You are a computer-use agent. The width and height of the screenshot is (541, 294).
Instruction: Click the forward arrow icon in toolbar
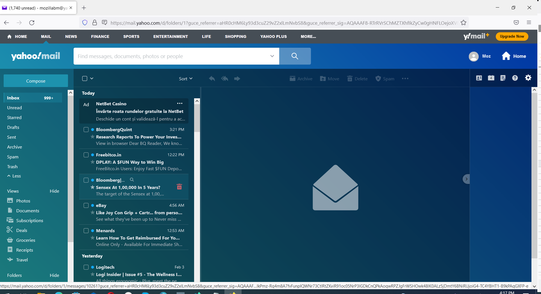click(237, 79)
